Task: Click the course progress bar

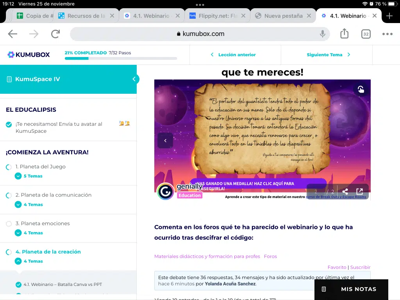Action: [x=121, y=59]
